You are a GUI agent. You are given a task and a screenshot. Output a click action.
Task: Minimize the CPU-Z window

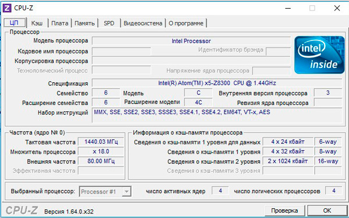pos(288,9)
